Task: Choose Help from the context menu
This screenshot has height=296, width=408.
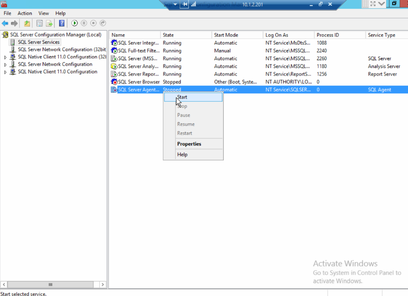Action: (193, 155)
